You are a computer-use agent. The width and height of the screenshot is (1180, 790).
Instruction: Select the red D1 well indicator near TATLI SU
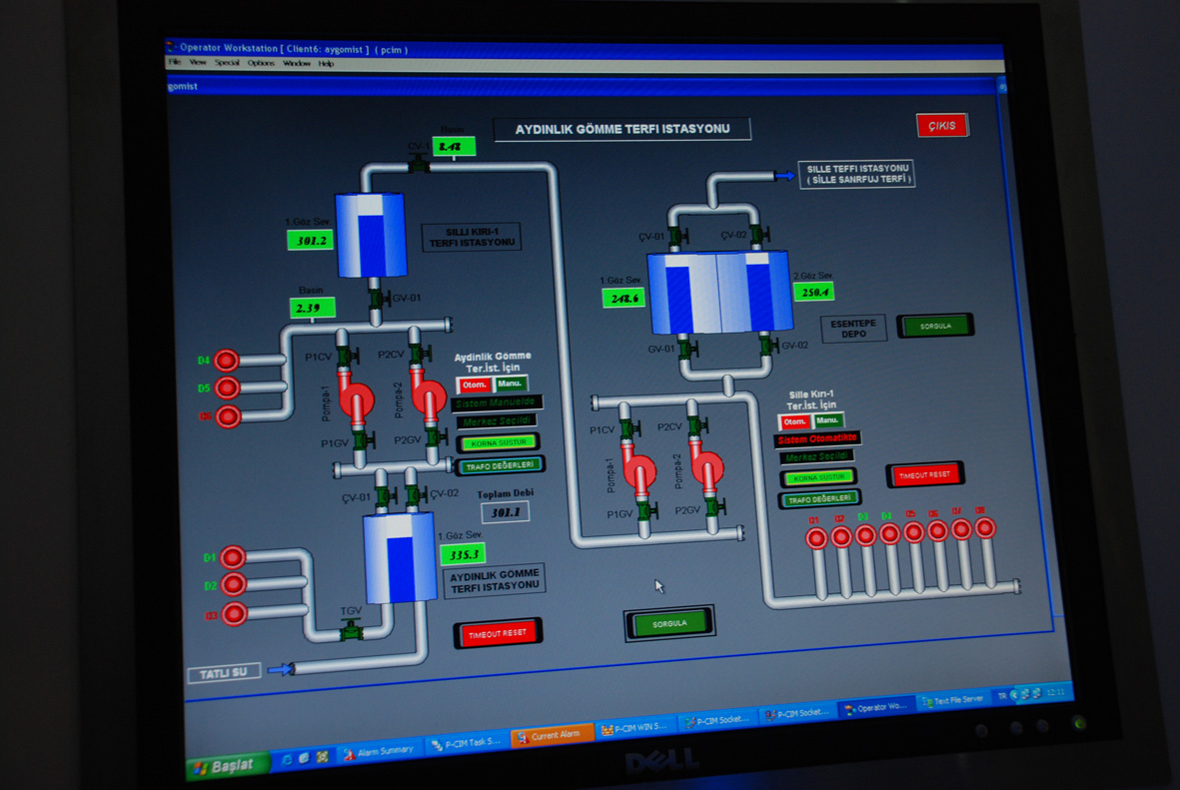[x=233, y=556]
